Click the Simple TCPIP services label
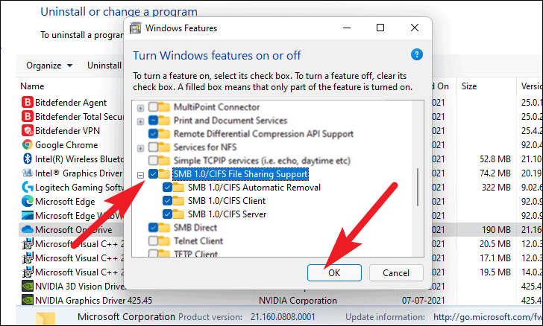Viewport: 543px width, 326px height. (262, 161)
